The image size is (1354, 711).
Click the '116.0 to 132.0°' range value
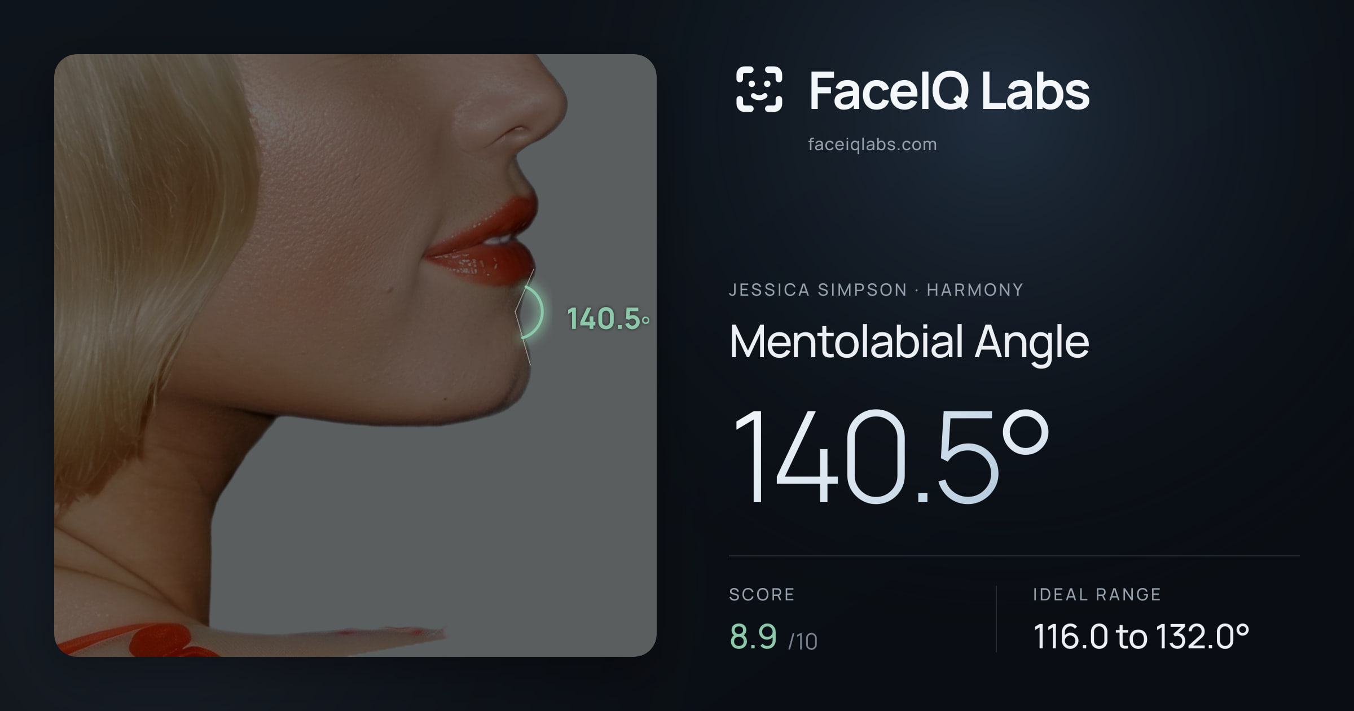coord(1141,637)
